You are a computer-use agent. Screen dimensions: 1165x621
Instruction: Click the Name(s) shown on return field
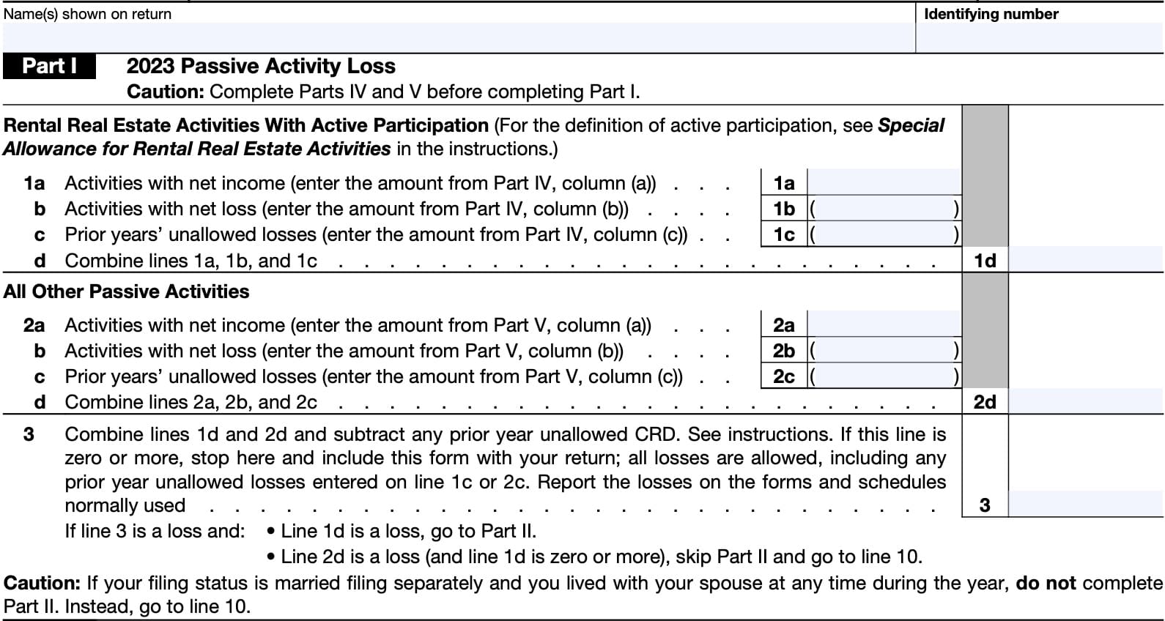click(458, 37)
